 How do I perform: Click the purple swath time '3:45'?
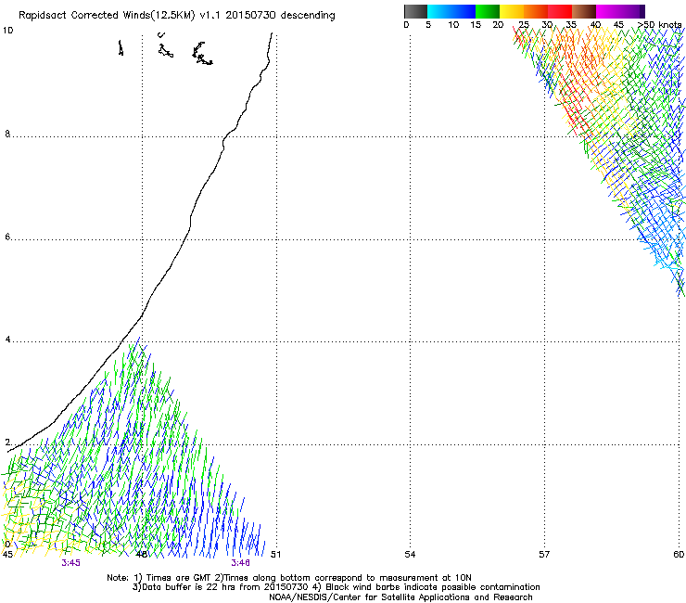[x=70, y=563]
